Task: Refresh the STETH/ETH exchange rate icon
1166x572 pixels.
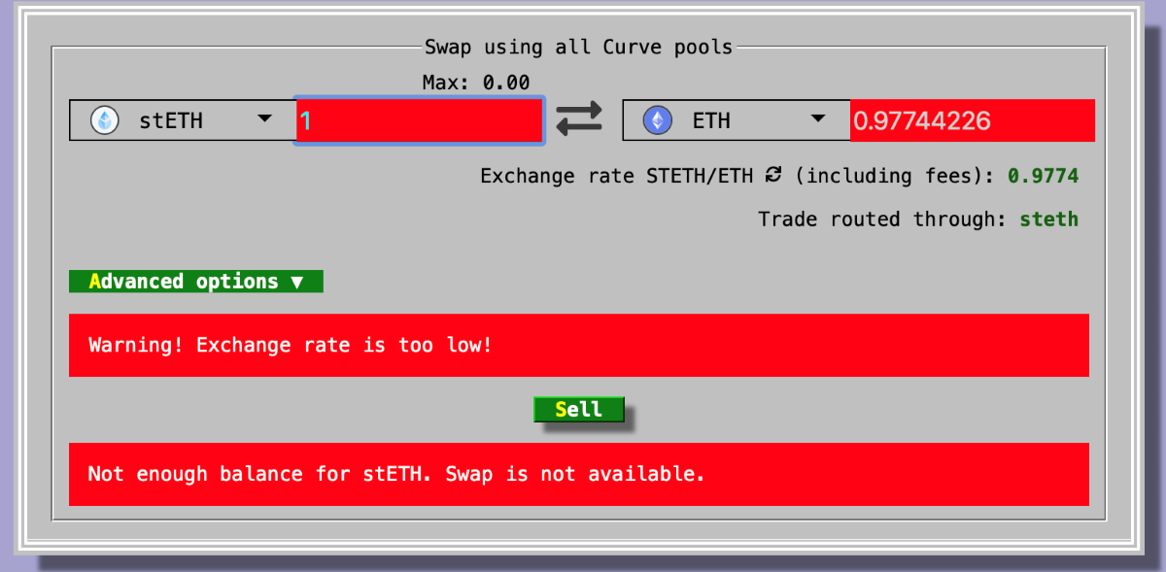Action: pos(773,175)
